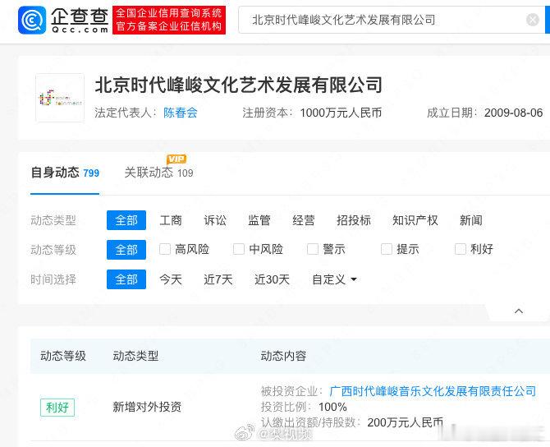The height and width of the screenshot is (447, 550).
Task: Check the 提示 checkbox
Action: (x=387, y=249)
